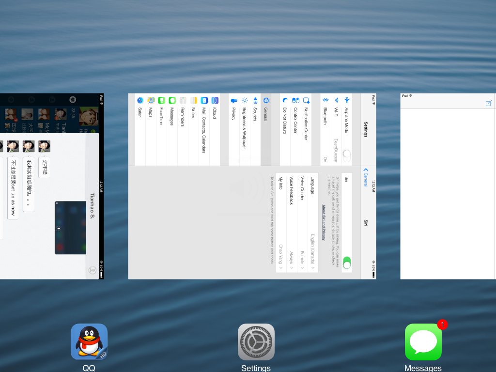This screenshot has width=496, height=372.
Task: Click the Safari compass icon in Settings list
Action: point(140,100)
